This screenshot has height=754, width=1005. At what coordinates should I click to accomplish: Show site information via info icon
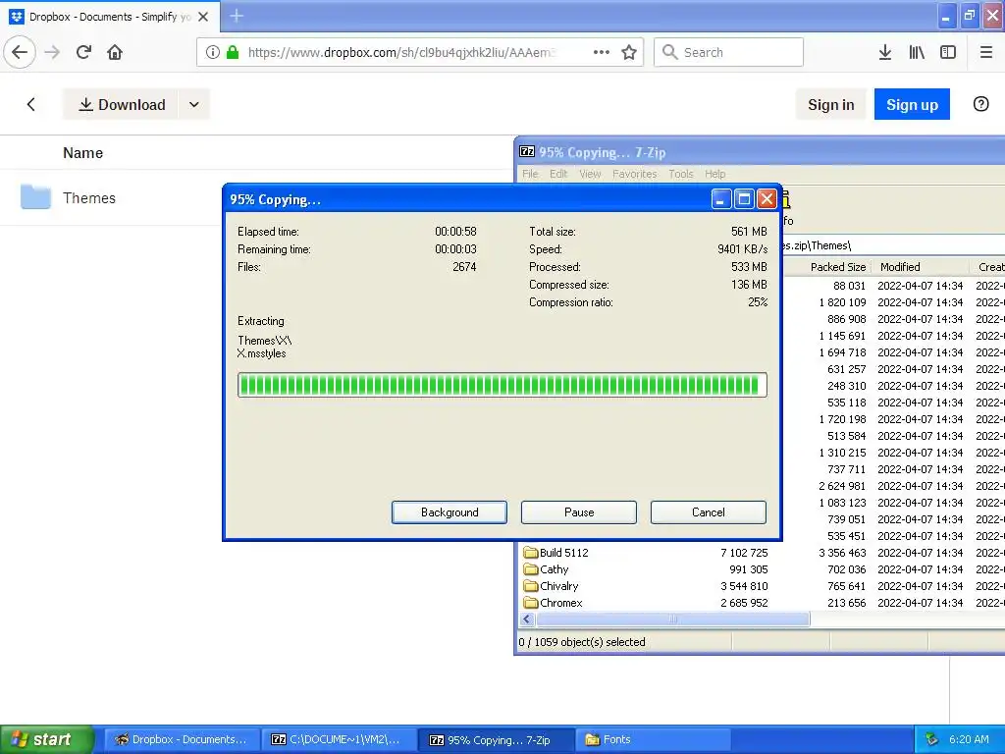coord(213,52)
